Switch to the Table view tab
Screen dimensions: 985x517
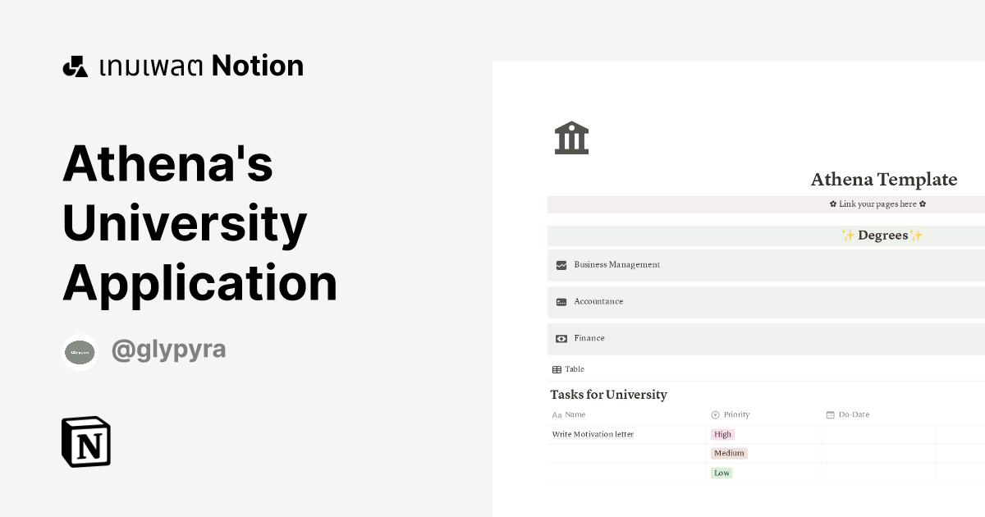point(570,368)
